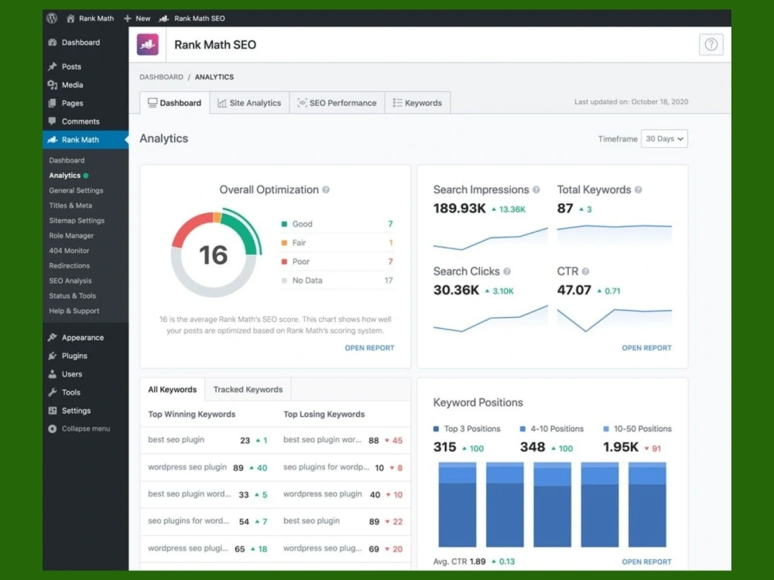The height and width of the screenshot is (580, 774).
Task: Click the Good green legend swatch
Action: 284,224
